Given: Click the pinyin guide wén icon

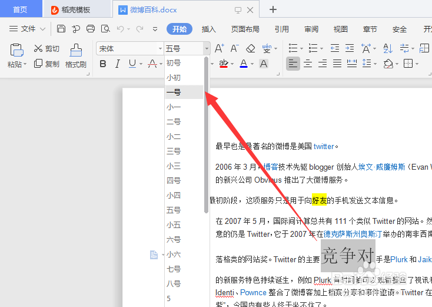Looking at the screenshot, I should coord(267,48).
